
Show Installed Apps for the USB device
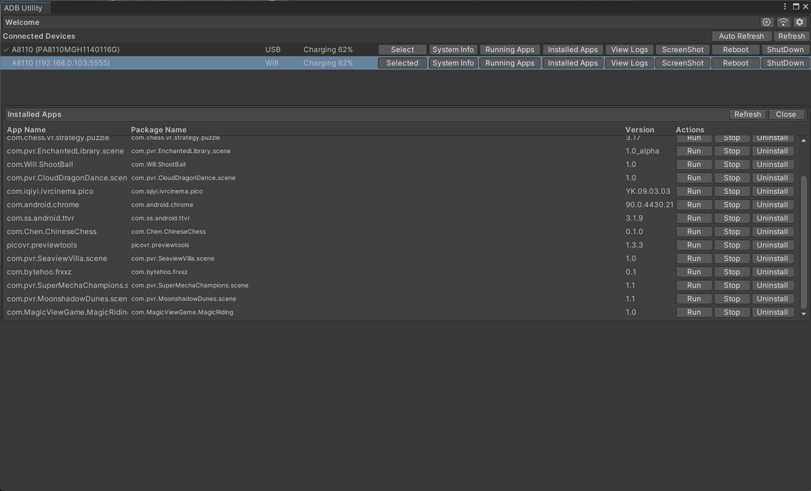[x=572, y=49]
